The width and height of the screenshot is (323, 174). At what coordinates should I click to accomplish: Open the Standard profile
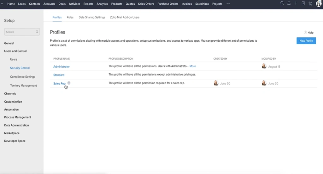pos(59,75)
